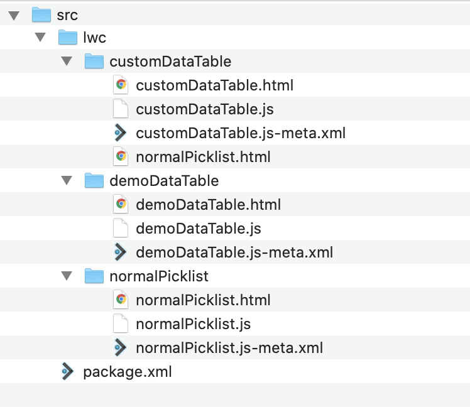This screenshot has height=412, width=470.
Task: Collapse the src folder disclosure triangle
Action: [14, 15]
